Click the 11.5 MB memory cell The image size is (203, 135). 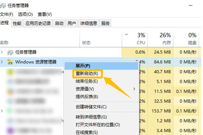coord(160,91)
